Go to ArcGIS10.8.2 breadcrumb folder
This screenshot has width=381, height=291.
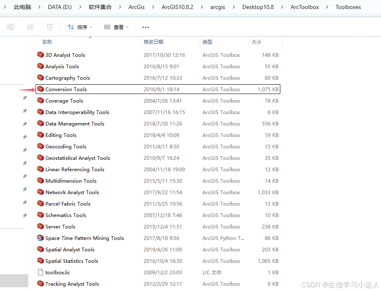coord(177,7)
